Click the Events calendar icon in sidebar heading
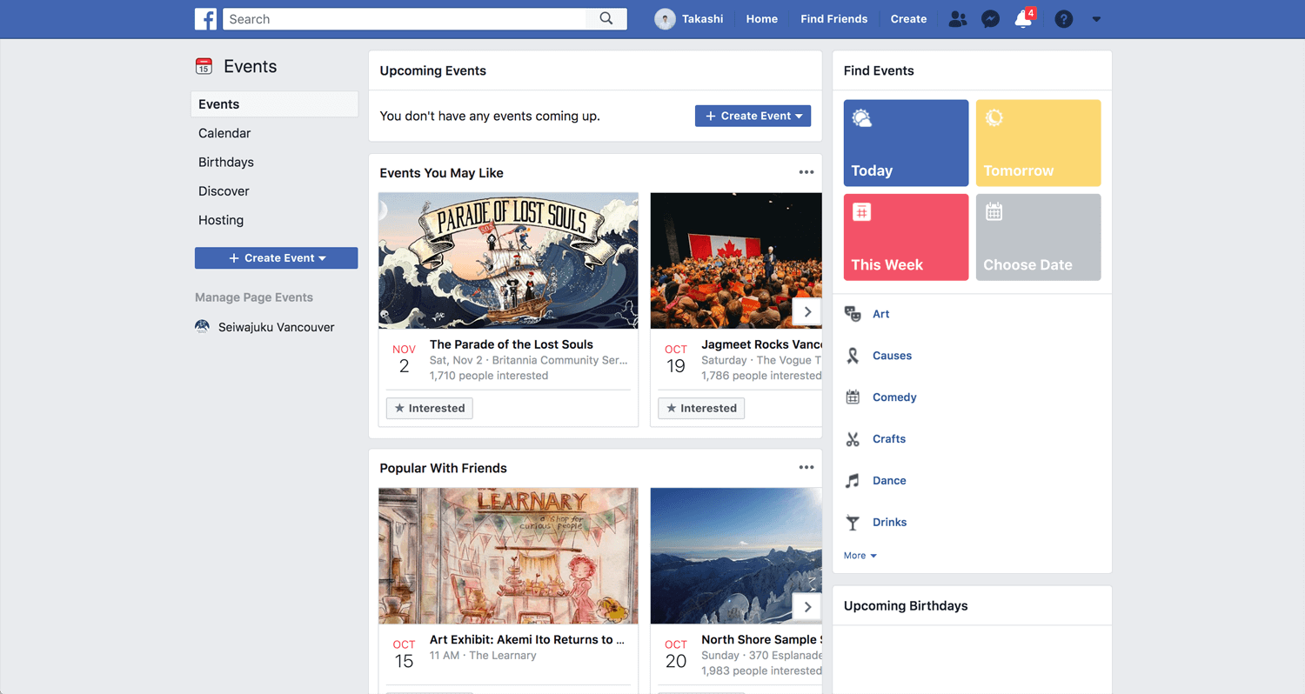Viewport: 1305px width, 694px height. pyautogui.click(x=204, y=66)
